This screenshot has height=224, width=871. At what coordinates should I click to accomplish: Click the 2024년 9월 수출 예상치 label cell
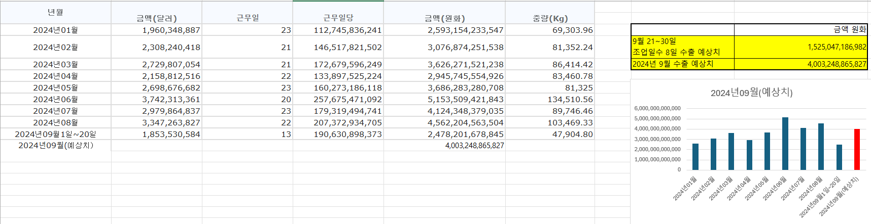pos(683,64)
